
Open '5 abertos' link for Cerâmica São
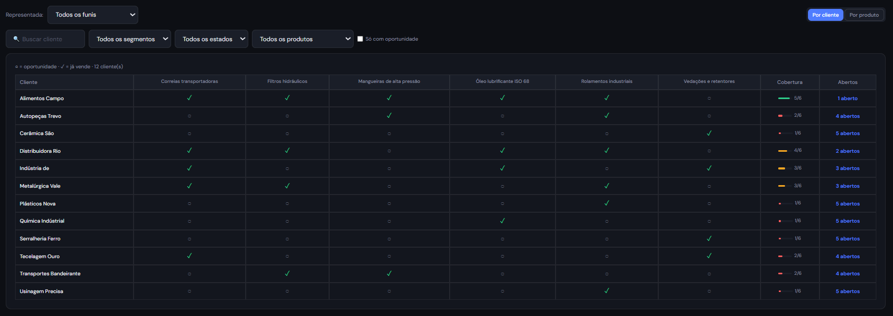point(848,133)
